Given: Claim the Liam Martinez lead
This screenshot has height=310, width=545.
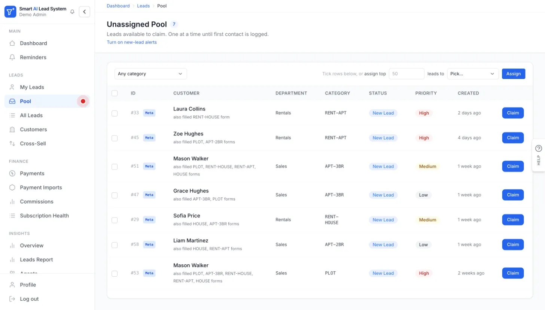Looking at the screenshot, I should tap(513, 244).
